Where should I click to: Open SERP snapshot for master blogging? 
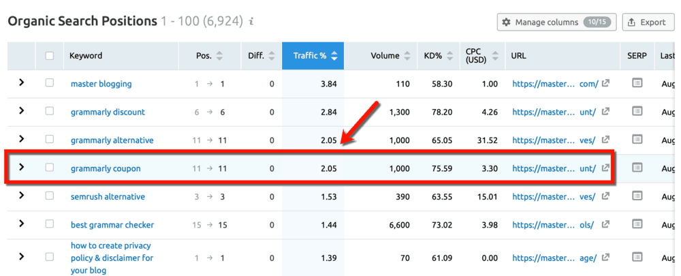(x=637, y=83)
